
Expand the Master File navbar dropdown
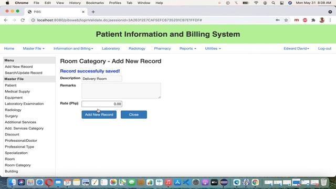[34, 48]
